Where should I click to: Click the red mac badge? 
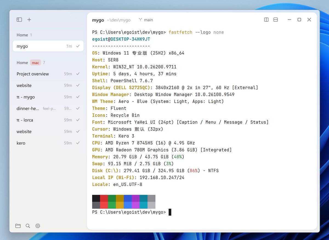[35, 62]
